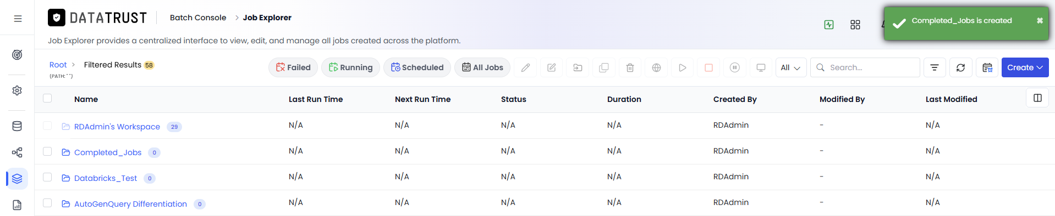
Task: Click the globe toolbar icon
Action: click(656, 67)
